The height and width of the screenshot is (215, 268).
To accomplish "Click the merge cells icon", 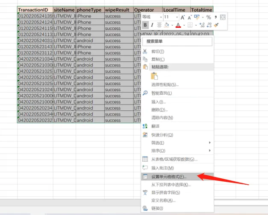I will pyautogui.click(x=223, y=17).
